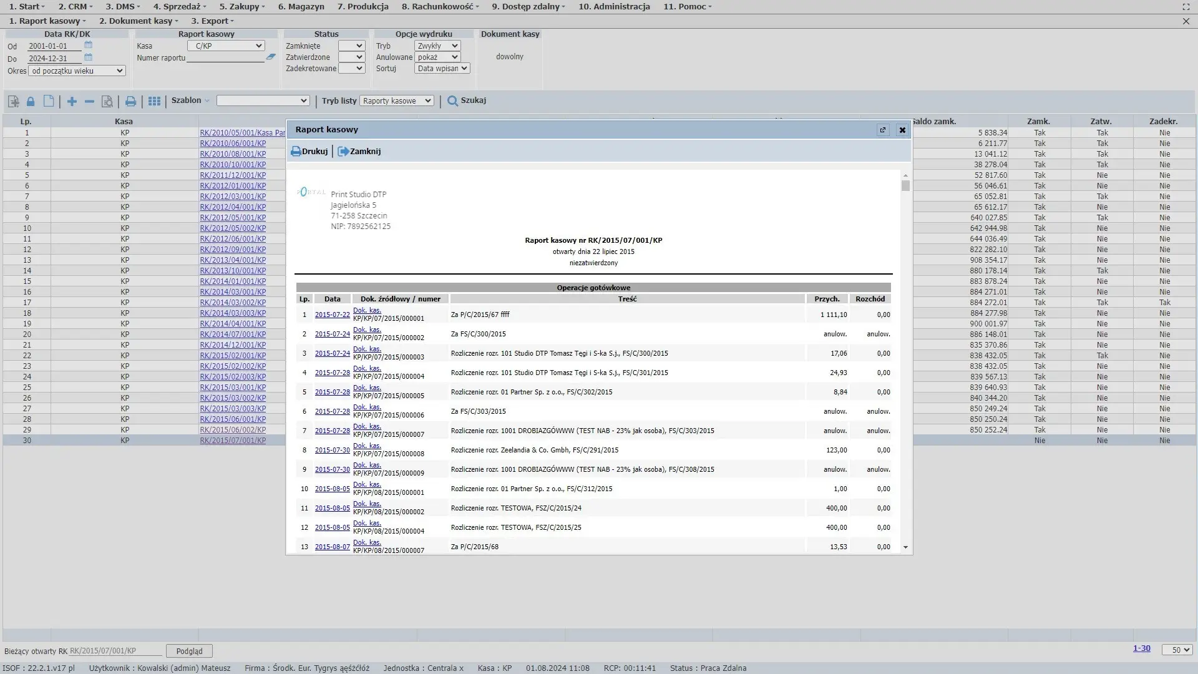
Task: Open Tryb listy dropdown
Action: [x=396, y=100]
